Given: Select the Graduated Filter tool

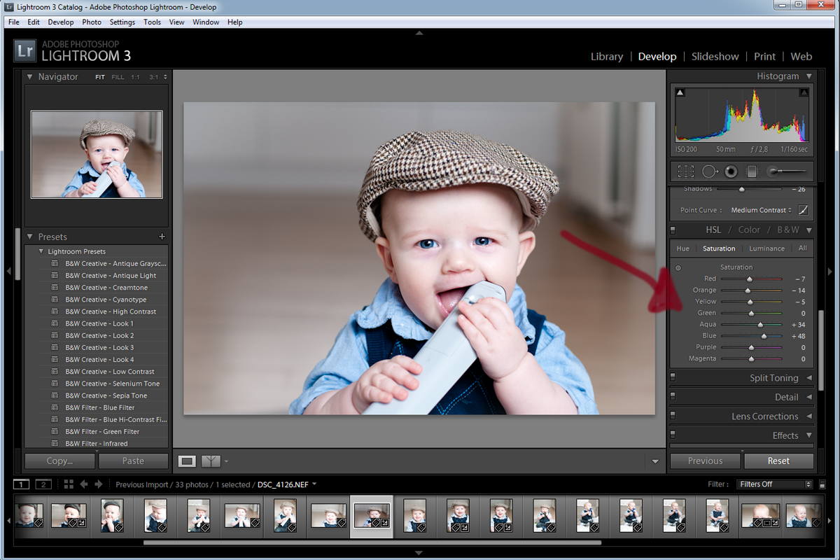Looking at the screenshot, I should point(752,171).
